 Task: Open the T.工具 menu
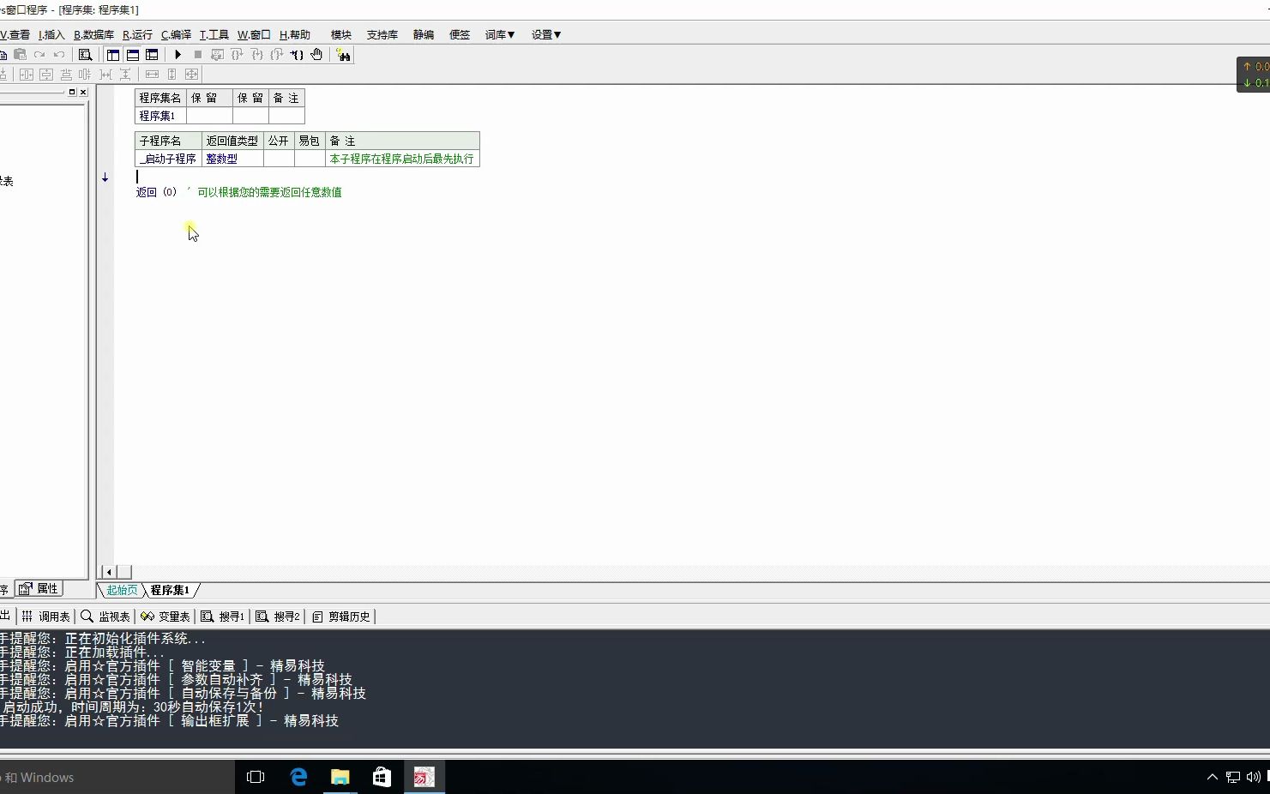click(x=214, y=35)
